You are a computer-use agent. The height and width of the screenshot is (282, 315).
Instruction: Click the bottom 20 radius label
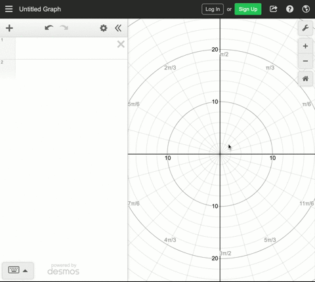(x=215, y=258)
